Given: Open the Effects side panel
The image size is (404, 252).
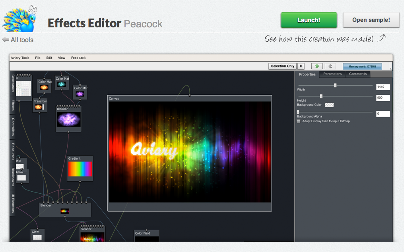Looking at the screenshot, I should coord(13,105).
